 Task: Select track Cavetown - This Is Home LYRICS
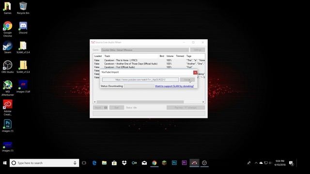tap(121, 60)
